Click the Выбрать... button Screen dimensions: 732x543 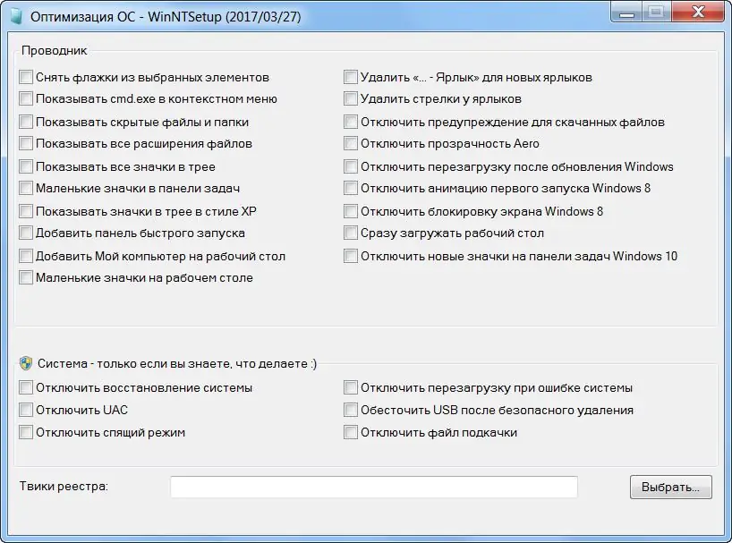[670, 488]
